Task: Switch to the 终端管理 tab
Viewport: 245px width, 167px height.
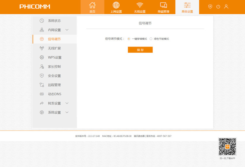Action: pyautogui.click(x=163, y=7)
